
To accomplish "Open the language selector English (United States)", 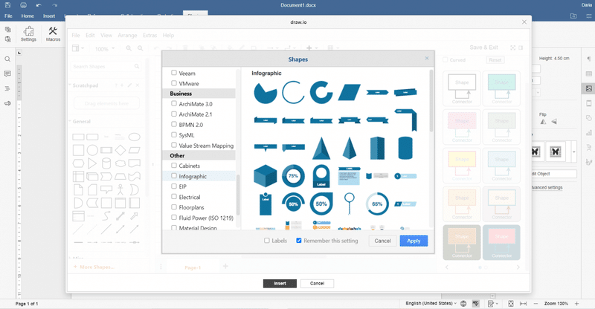I will pos(431,303).
